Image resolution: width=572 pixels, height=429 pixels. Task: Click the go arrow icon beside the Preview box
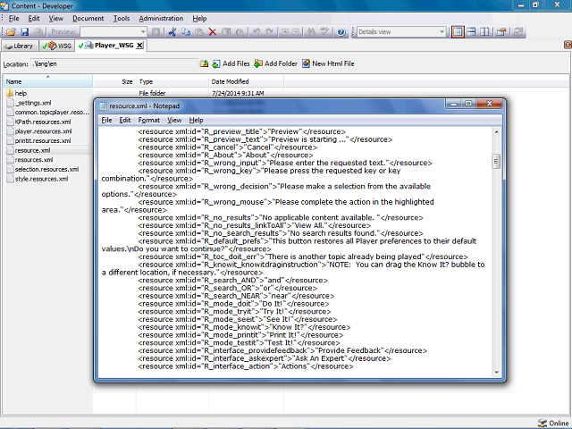pyautogui.click(x=156, y=32)
